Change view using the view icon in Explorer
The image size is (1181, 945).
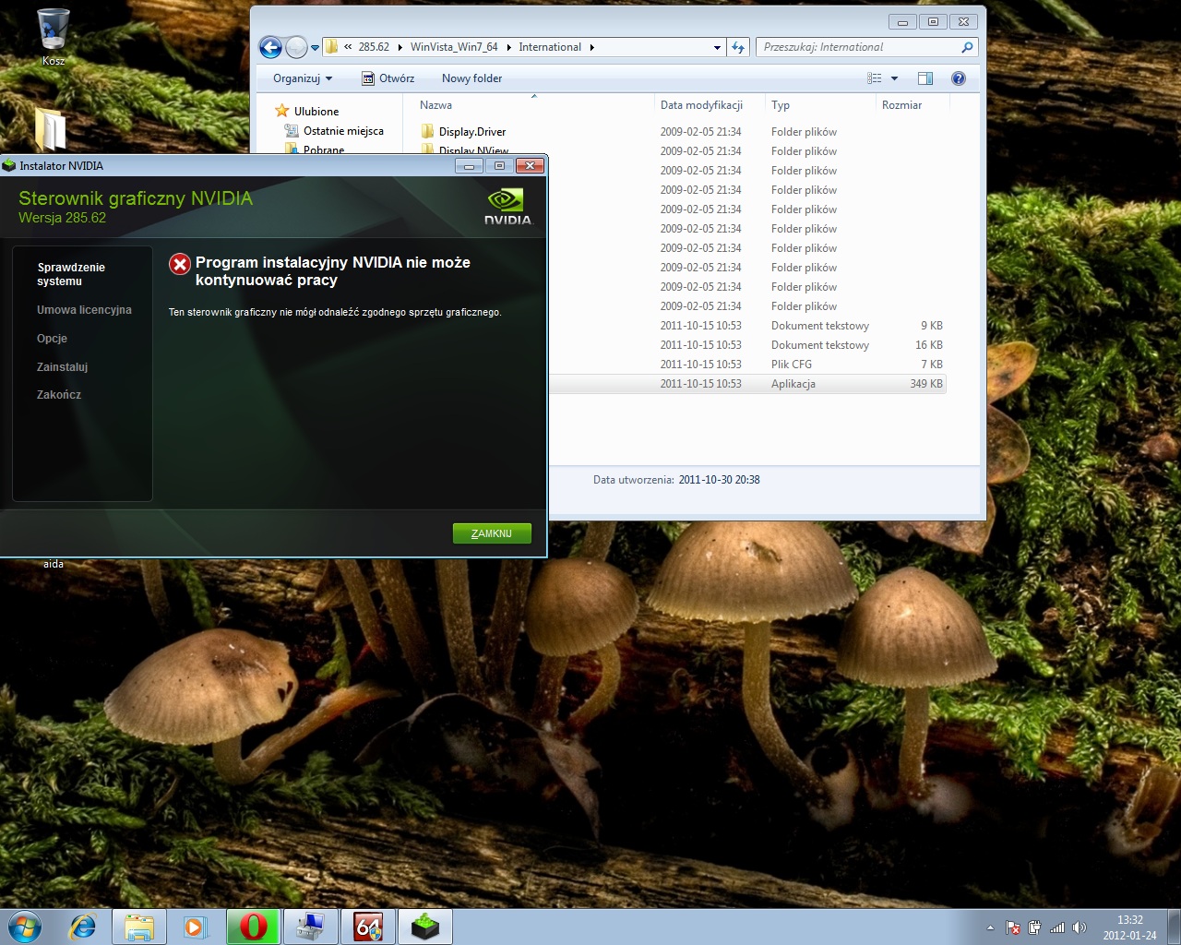[x=875, y=78]
